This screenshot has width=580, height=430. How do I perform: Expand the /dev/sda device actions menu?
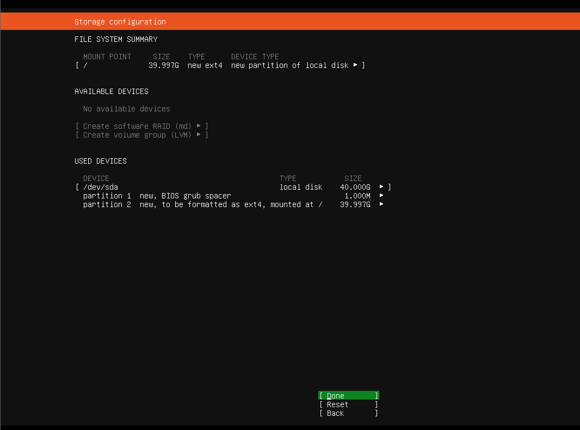pyautogui.click(x=382, y=186)
